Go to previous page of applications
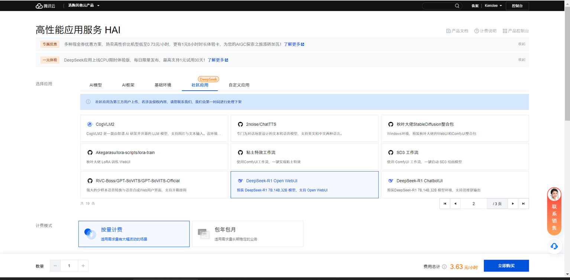This screenshot has width=570, height=280. point(455,204)
